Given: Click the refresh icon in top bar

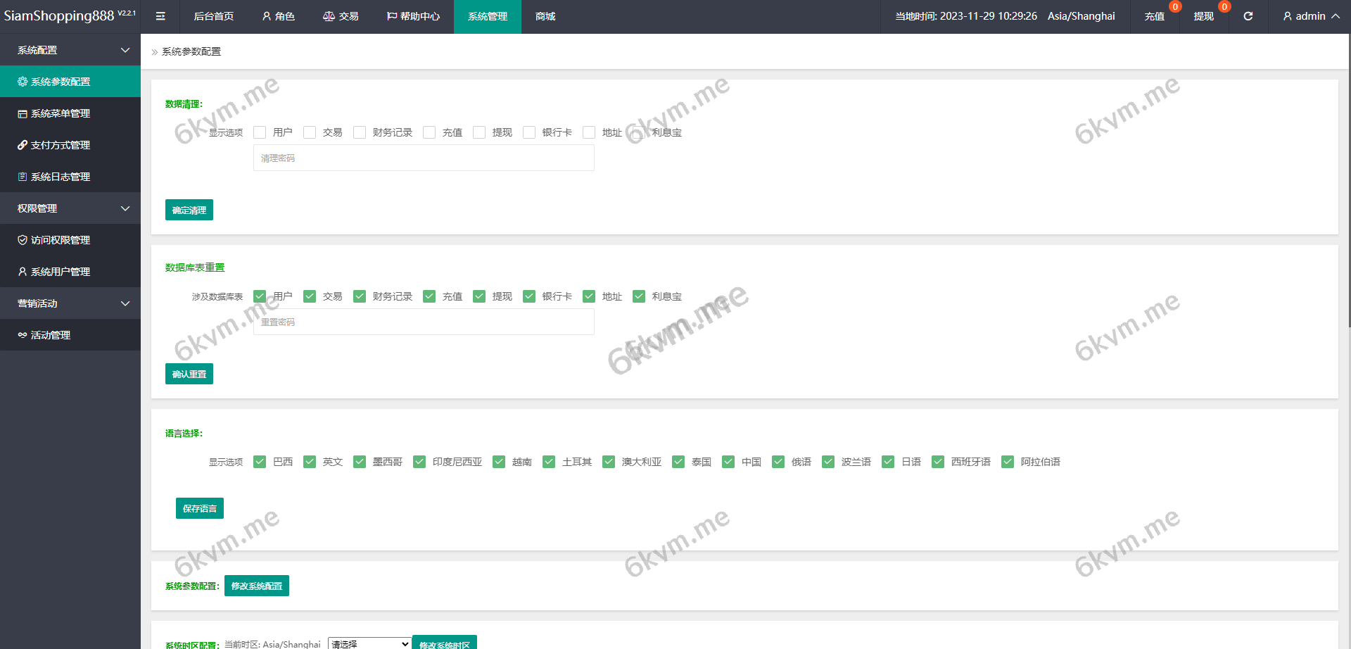Looking at the screenshot, I should pos(1248,16).
